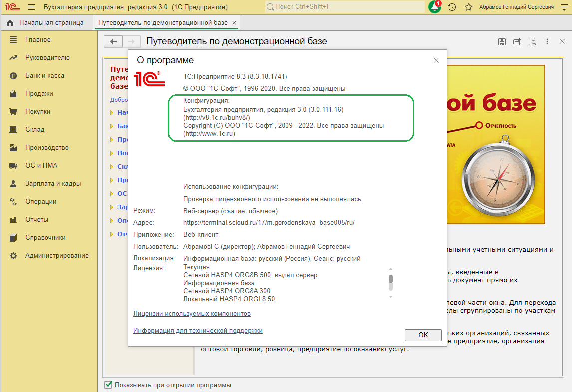Expand the Скл... guide tree item

tap(112, 167)
